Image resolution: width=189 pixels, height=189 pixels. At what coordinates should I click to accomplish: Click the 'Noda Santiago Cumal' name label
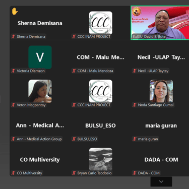(x=156, y=105)
